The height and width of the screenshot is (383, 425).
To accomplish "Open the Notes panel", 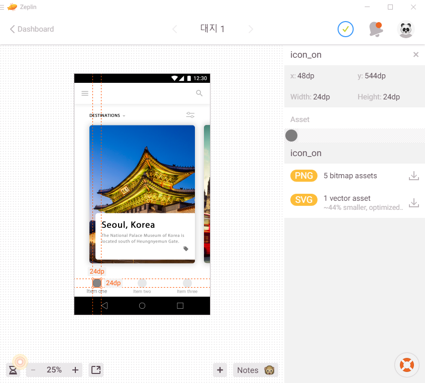I will click(256, 370).
